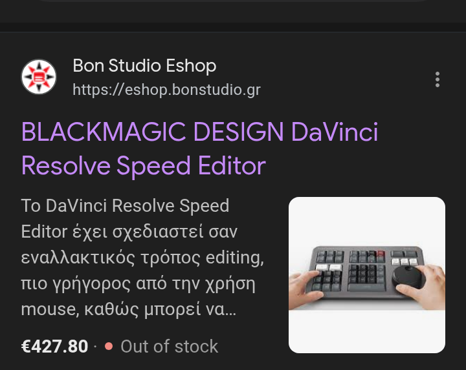Click the 'πιο γρήγορος από την χρήση' line

(139, 283)
